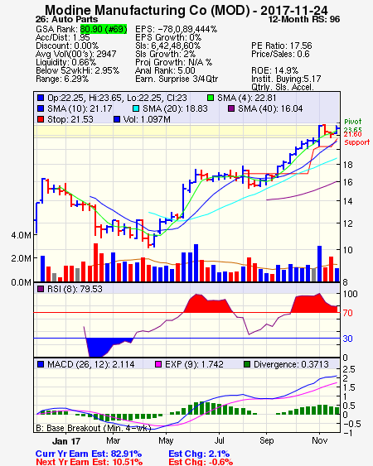
Task: Click the blue RSI 30 level label
Action: pos(347,339)
